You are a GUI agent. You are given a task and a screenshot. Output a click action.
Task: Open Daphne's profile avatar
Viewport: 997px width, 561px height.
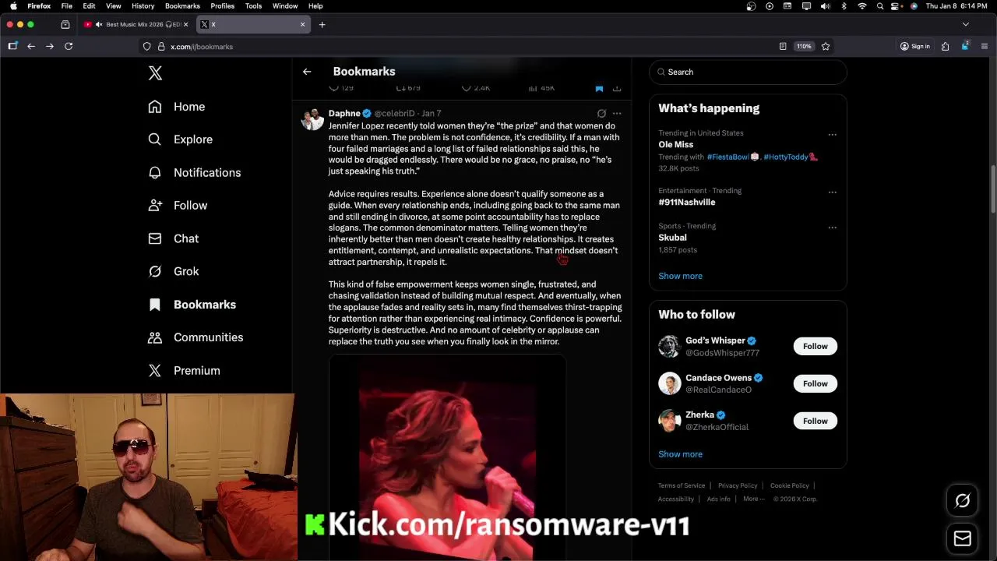tap(312, 119)
